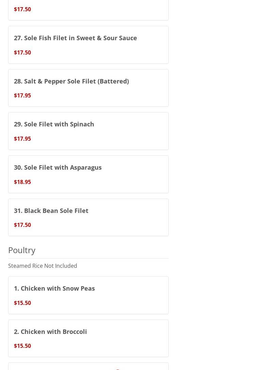Click the divider line beneath the Poultry heading
The width and height of the screenshot is (267, 370).
click(88, 258)
